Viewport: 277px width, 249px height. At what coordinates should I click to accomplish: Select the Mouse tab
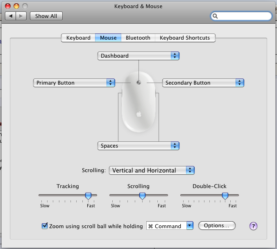[x=108, y=38]
